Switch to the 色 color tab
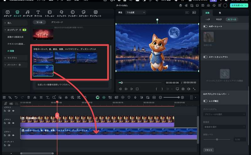 220,13
